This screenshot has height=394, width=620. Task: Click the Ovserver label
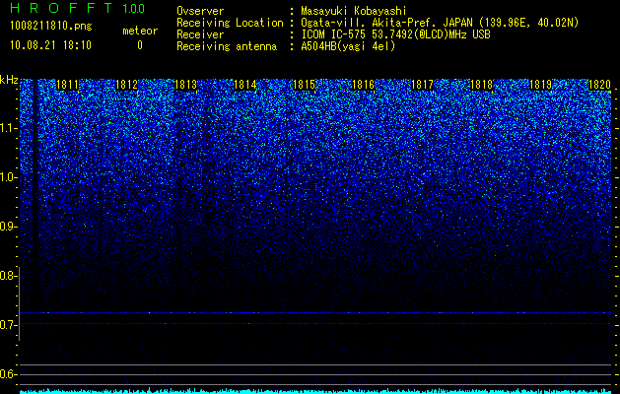pos(200,11)
